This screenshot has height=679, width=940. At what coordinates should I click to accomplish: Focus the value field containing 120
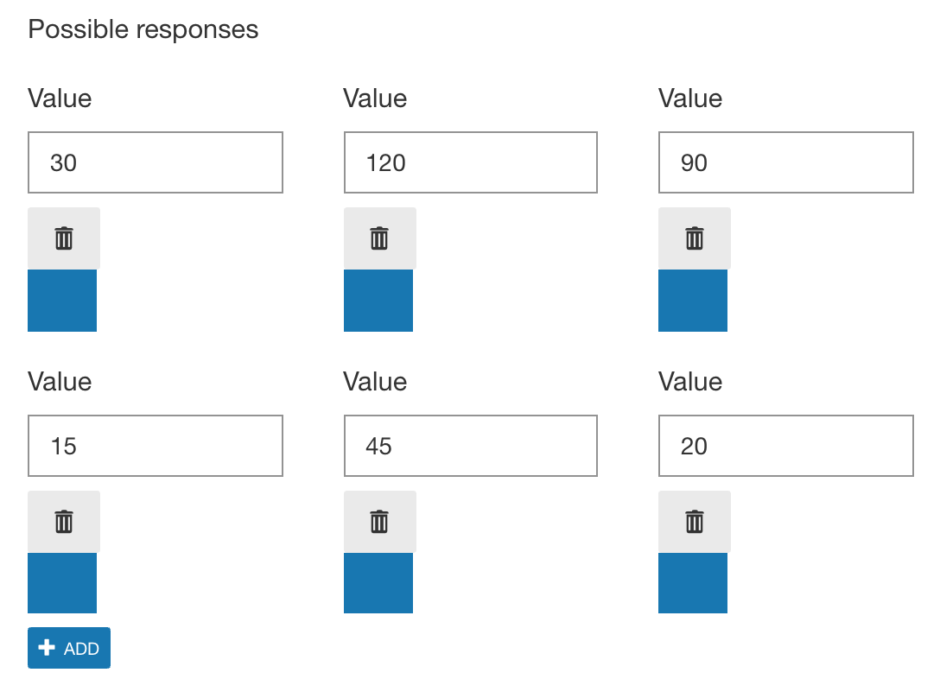471,162
